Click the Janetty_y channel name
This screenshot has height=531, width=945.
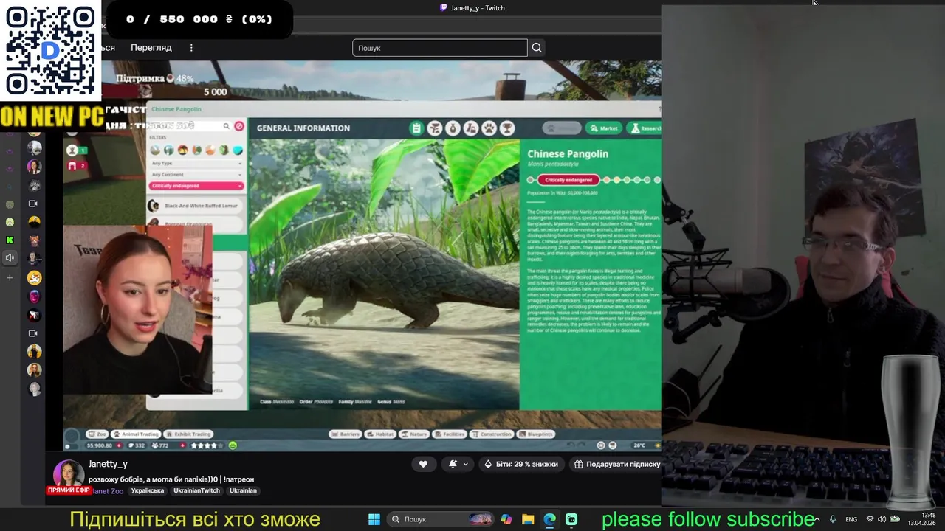[108, 464]
